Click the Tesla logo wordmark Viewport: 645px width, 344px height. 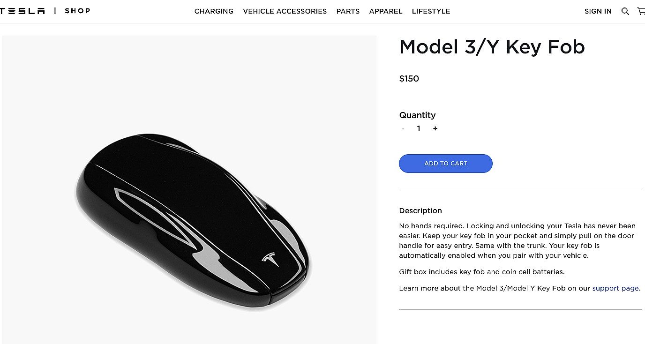coord(22,11)
